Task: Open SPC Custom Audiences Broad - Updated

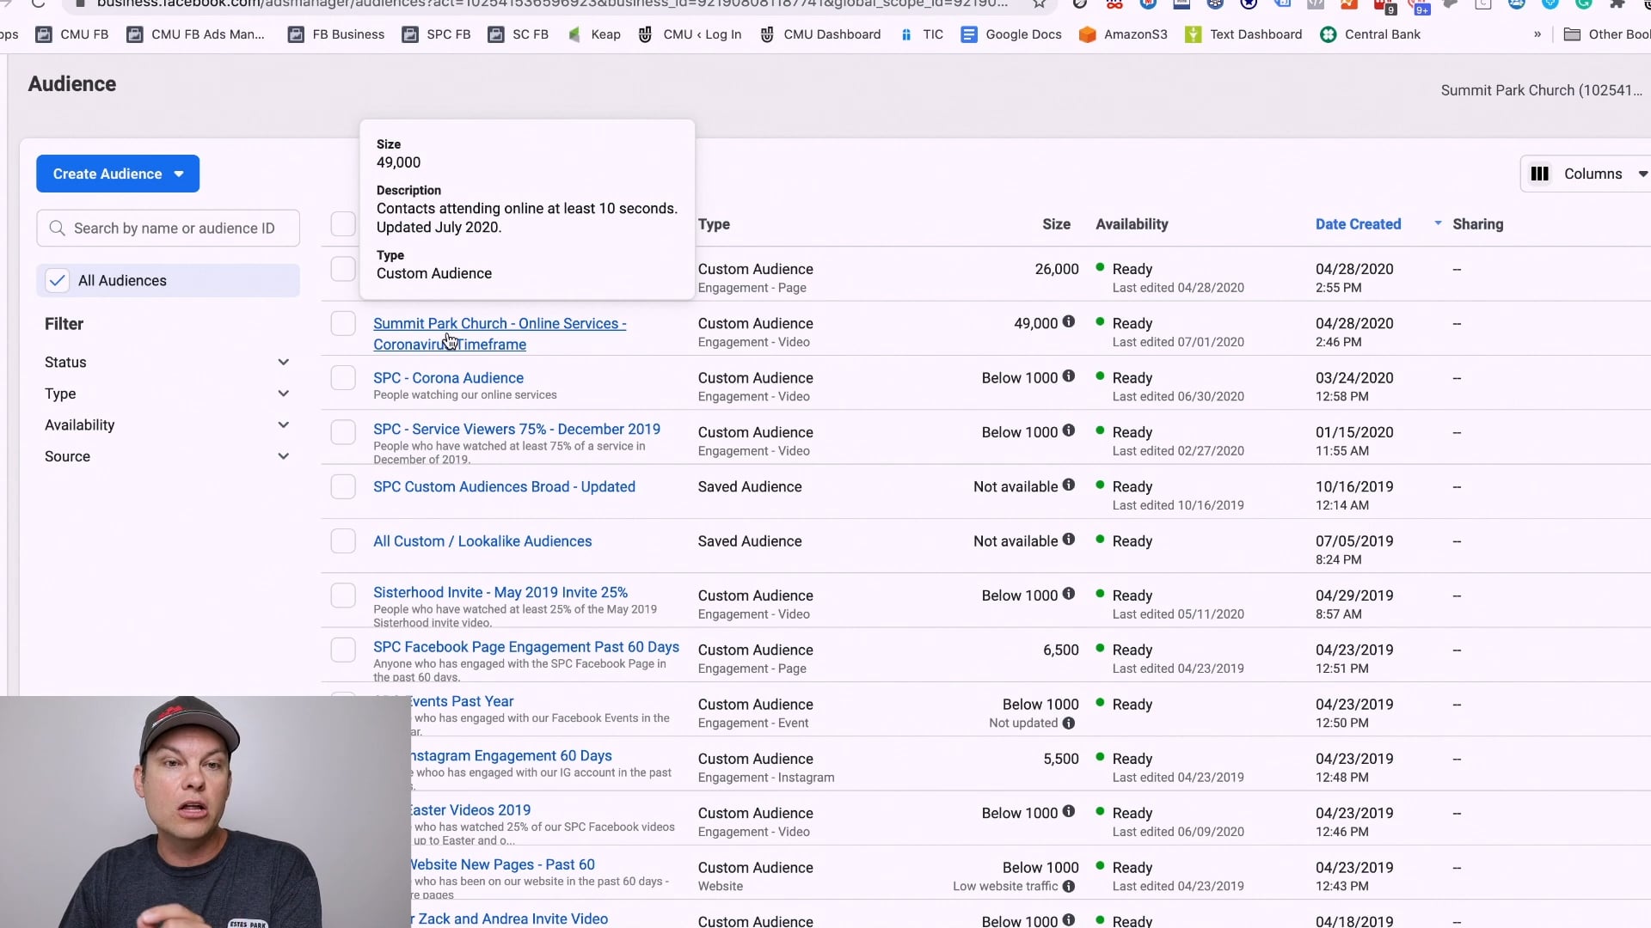Action: [x=504, y=486]
